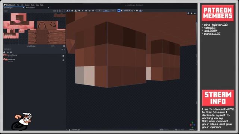Screen dimensions: 239x134
Task: Click the armadillo.png texture thumbnail
Action: point(6,55)
